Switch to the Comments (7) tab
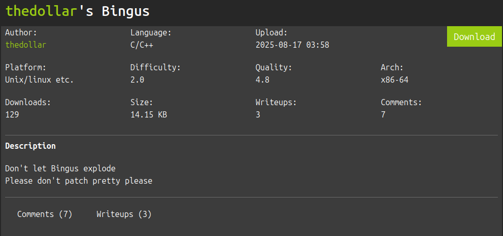The image size is (503, 236). coord(45,214)
